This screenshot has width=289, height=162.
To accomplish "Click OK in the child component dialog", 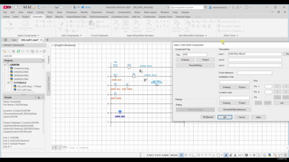I will 225,117.
